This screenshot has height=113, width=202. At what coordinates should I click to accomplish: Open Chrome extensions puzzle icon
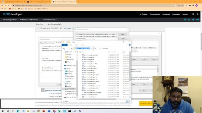[x=190, y=6]
